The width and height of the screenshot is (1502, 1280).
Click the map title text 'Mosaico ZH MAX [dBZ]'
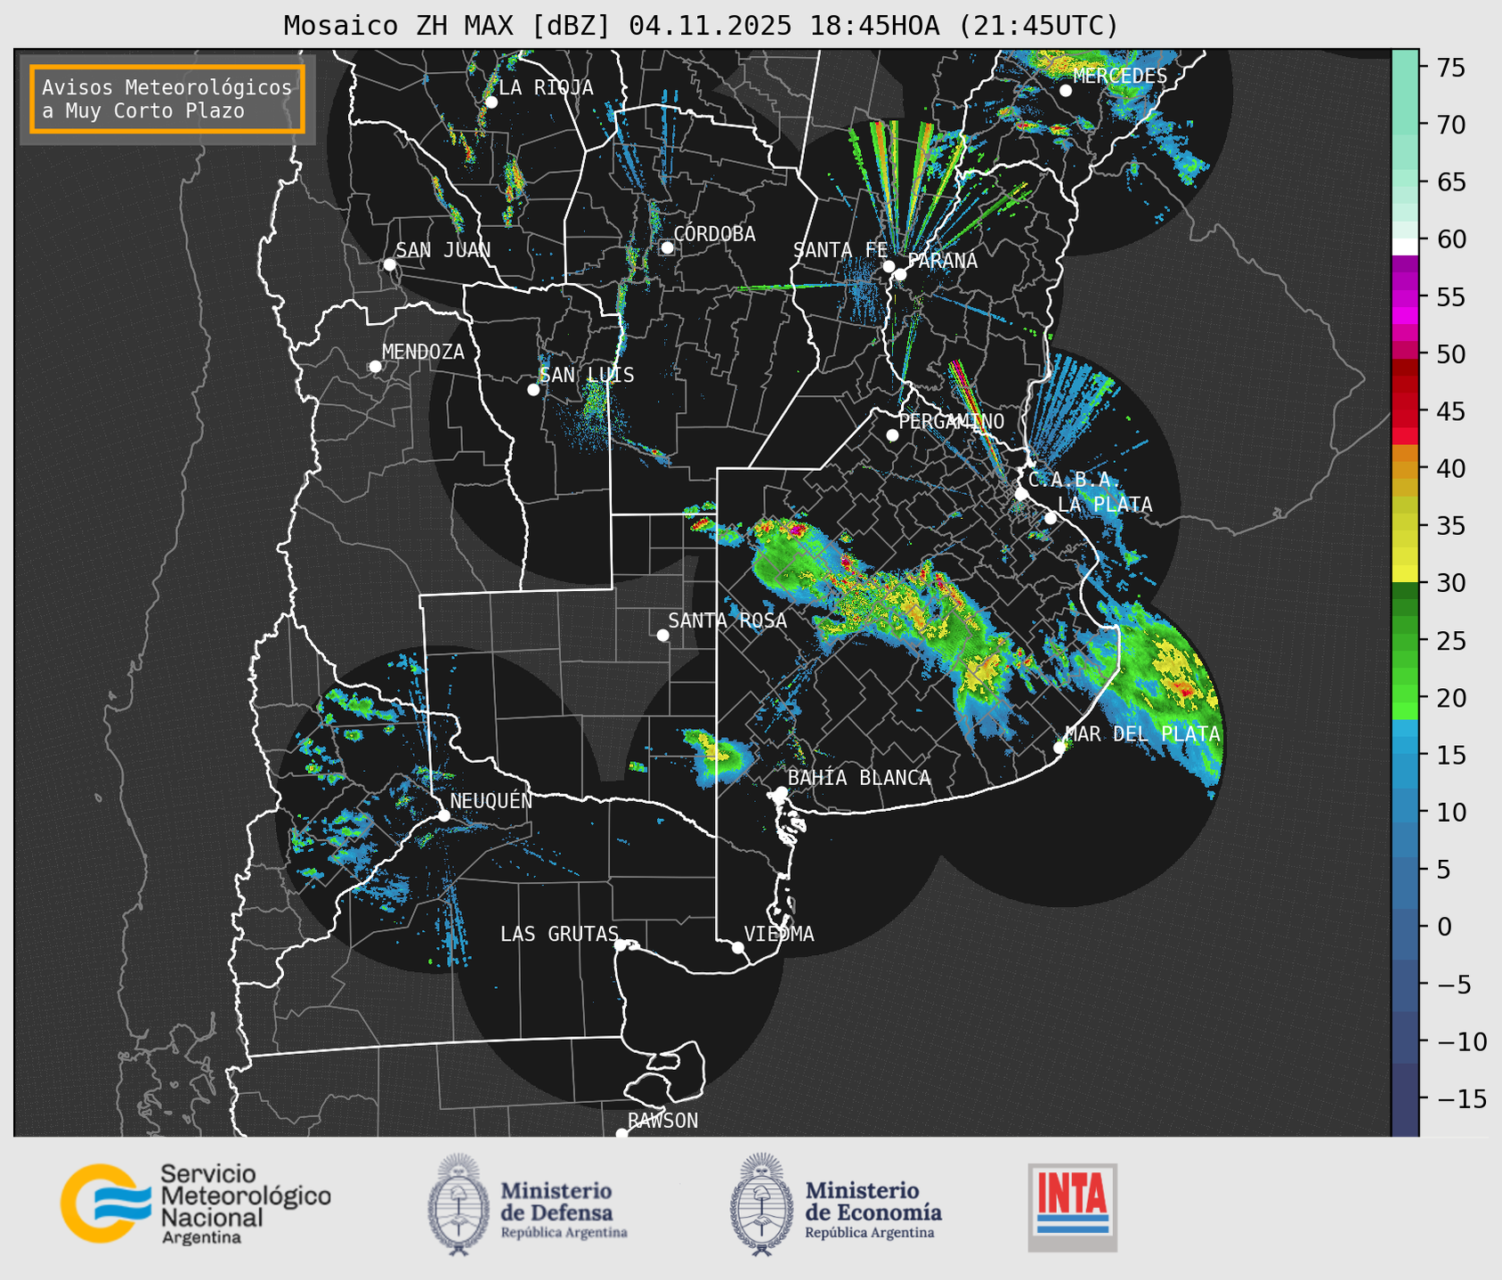tap(448, 25)
